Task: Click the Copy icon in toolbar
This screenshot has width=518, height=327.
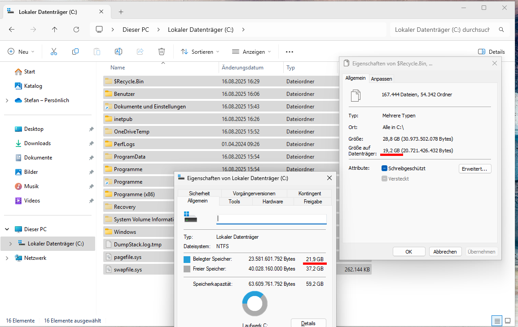Action: coord(75,52)
